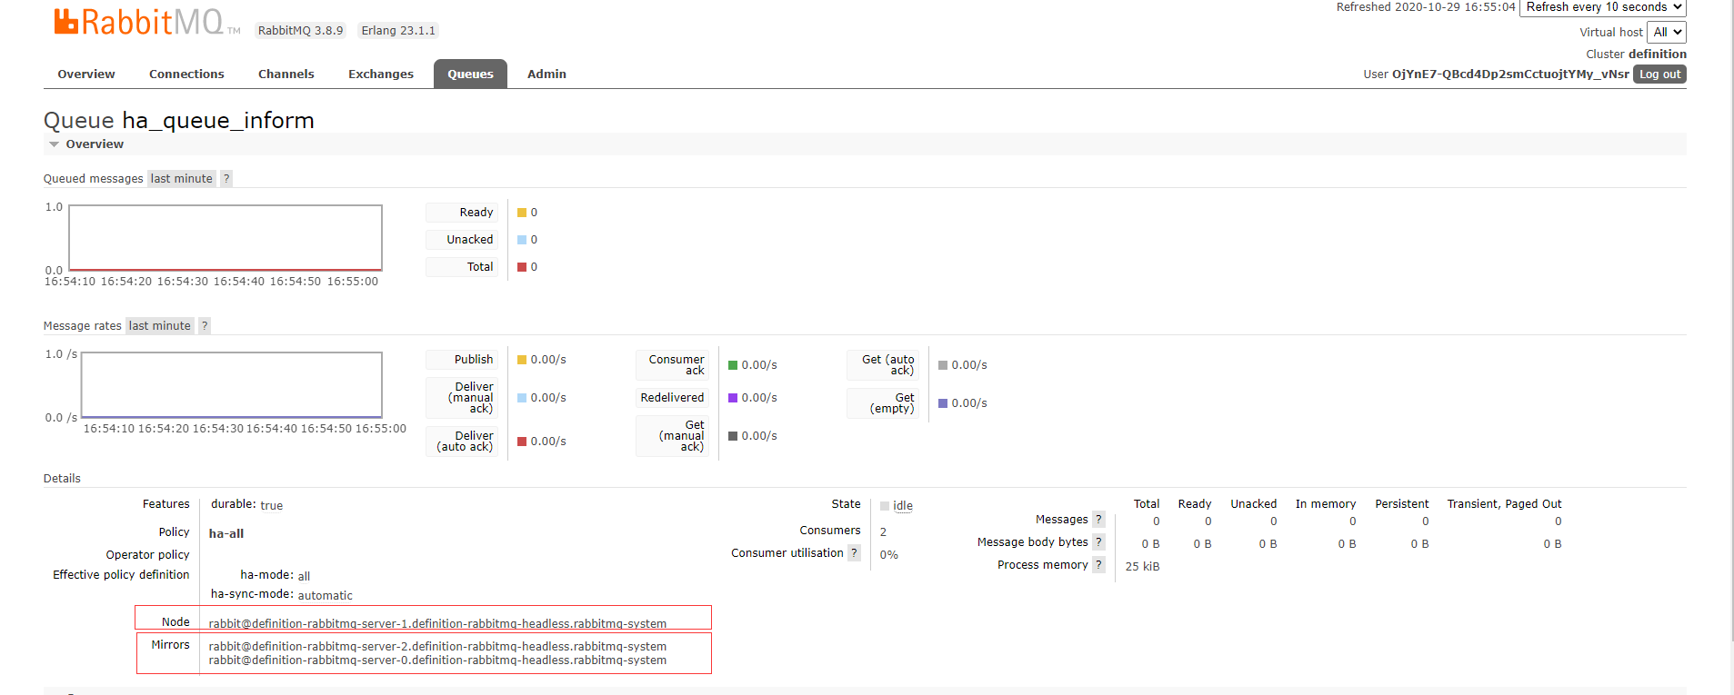Click the Get (empty) blue swatch
The image size is (1734, 695).
point(943,403)
